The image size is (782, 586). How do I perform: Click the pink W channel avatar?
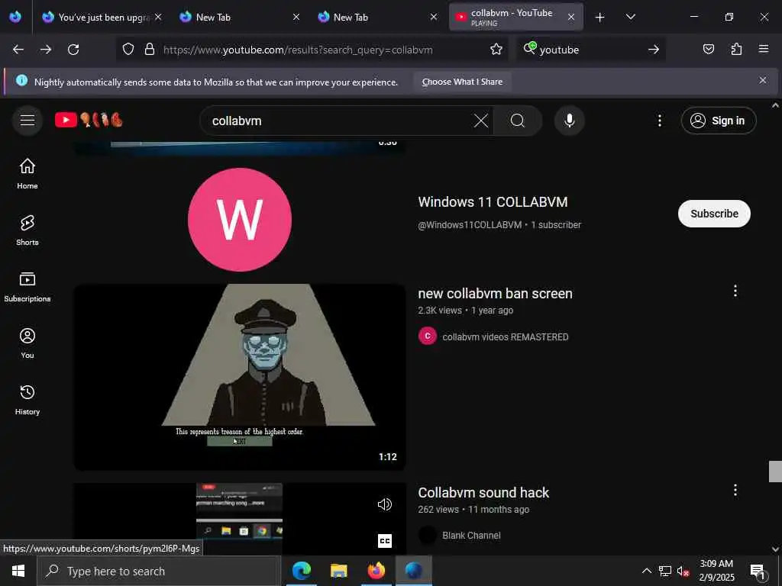(239, 220)
